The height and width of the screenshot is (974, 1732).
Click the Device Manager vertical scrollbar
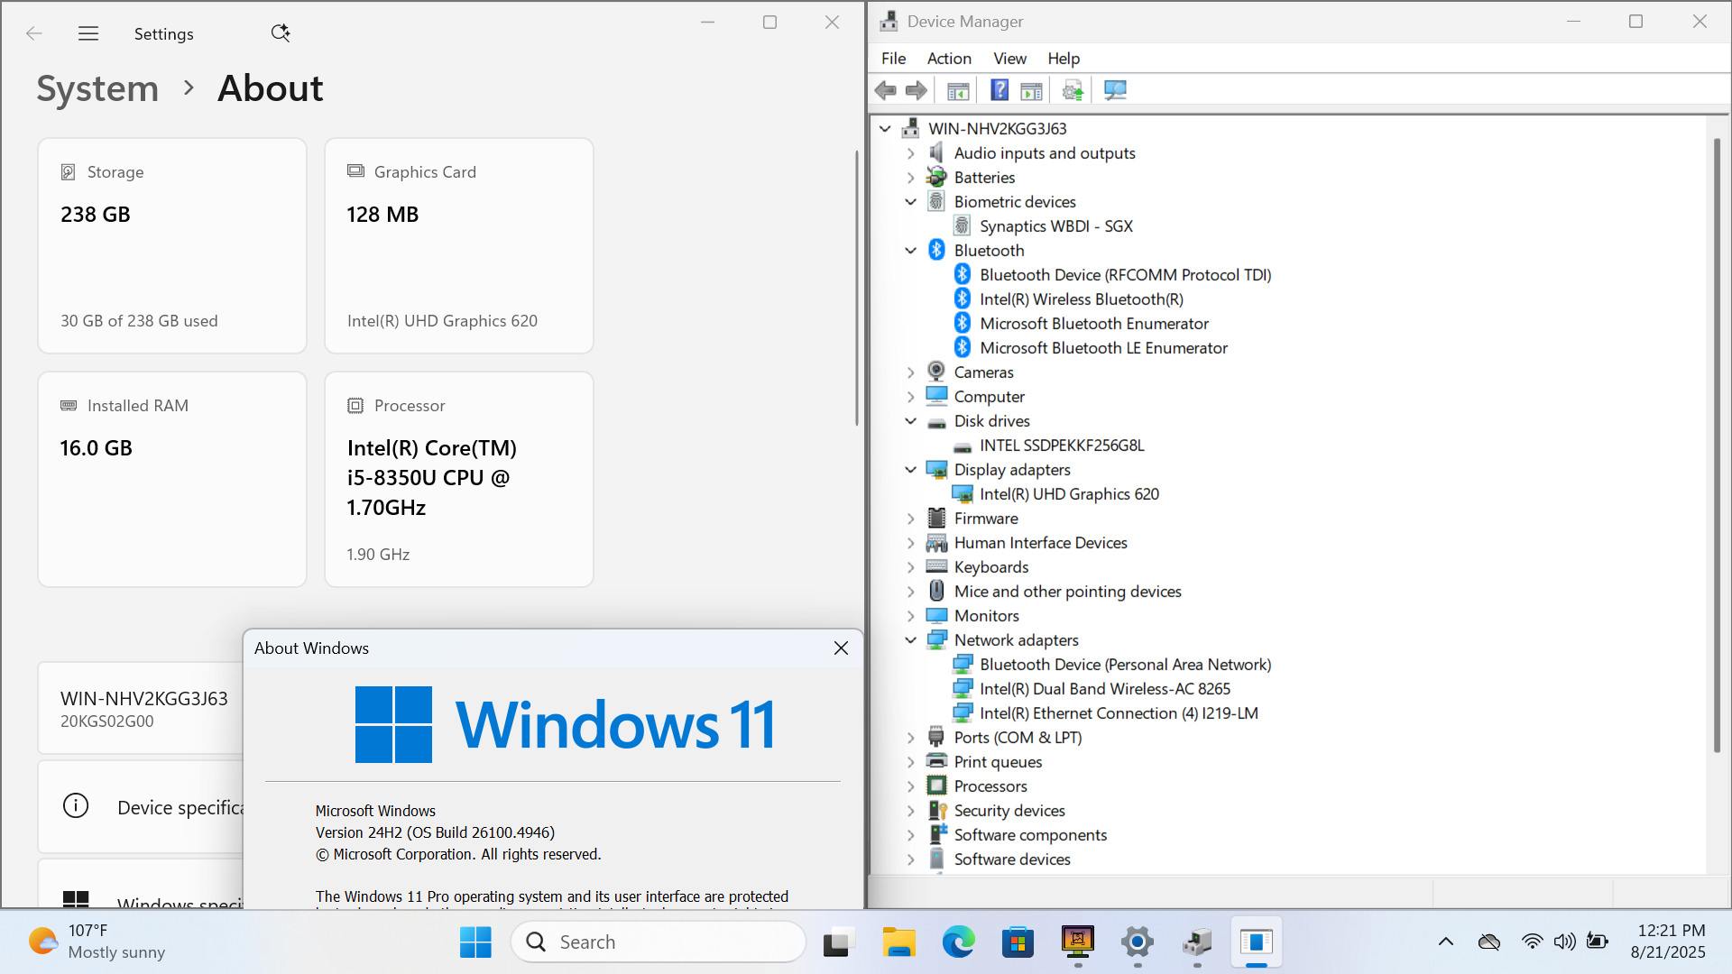coord(1717,445)
